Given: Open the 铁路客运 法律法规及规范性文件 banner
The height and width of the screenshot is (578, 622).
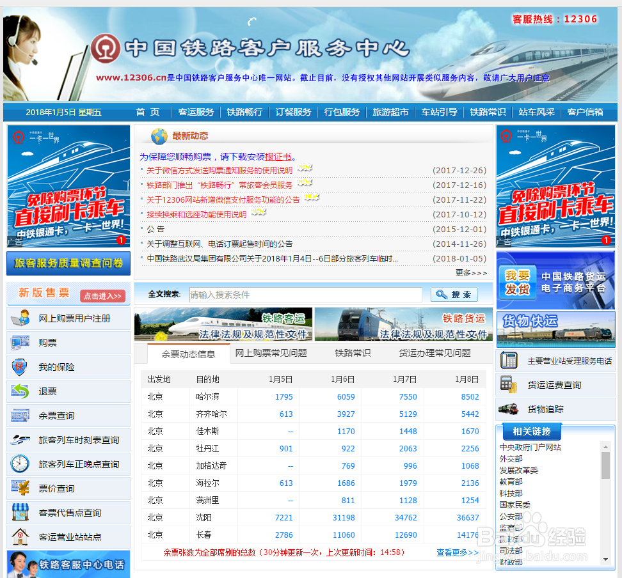Looking at the screenshot, I should 223,324.
